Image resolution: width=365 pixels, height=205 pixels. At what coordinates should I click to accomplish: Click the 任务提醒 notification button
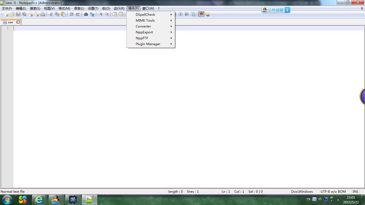click(276, 10)
